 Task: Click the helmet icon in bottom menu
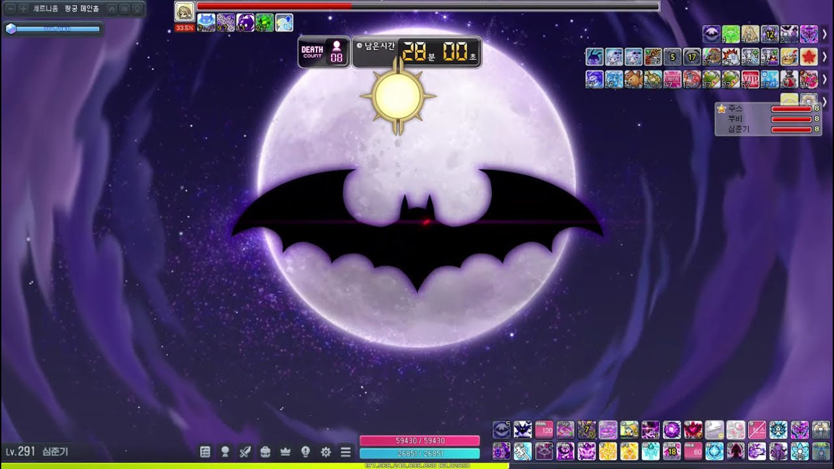pyautogui.click(x=265, y=451)
